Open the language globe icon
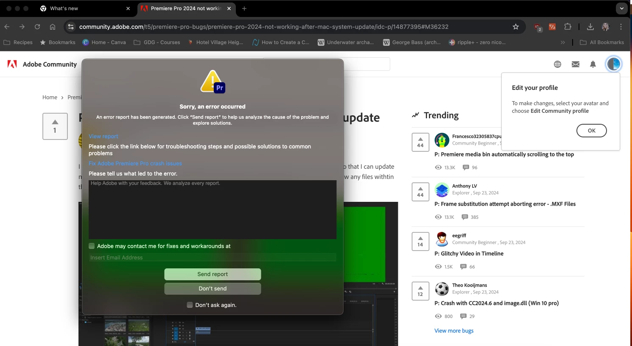 pyautogui.click(x=557, y=64)
